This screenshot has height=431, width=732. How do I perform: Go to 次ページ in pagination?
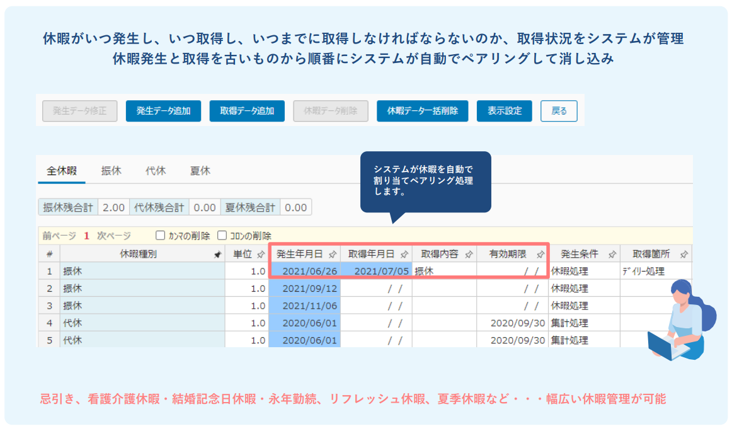[x=114, y=236]
